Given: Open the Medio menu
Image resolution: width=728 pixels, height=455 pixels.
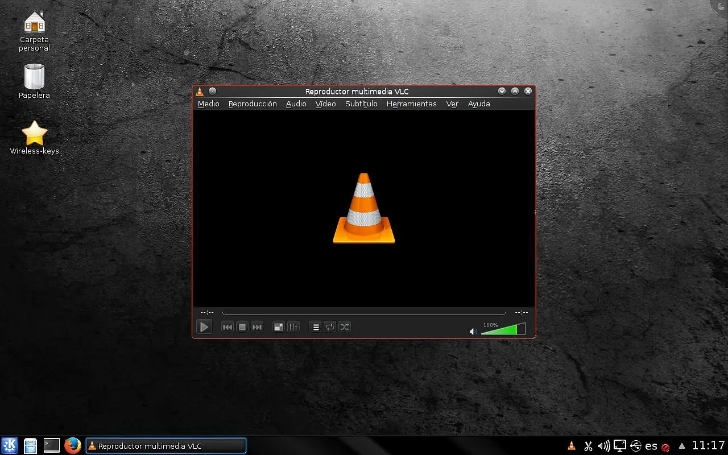Looking at the screenshot, I should pyautogui.click(x=208, y=104).
